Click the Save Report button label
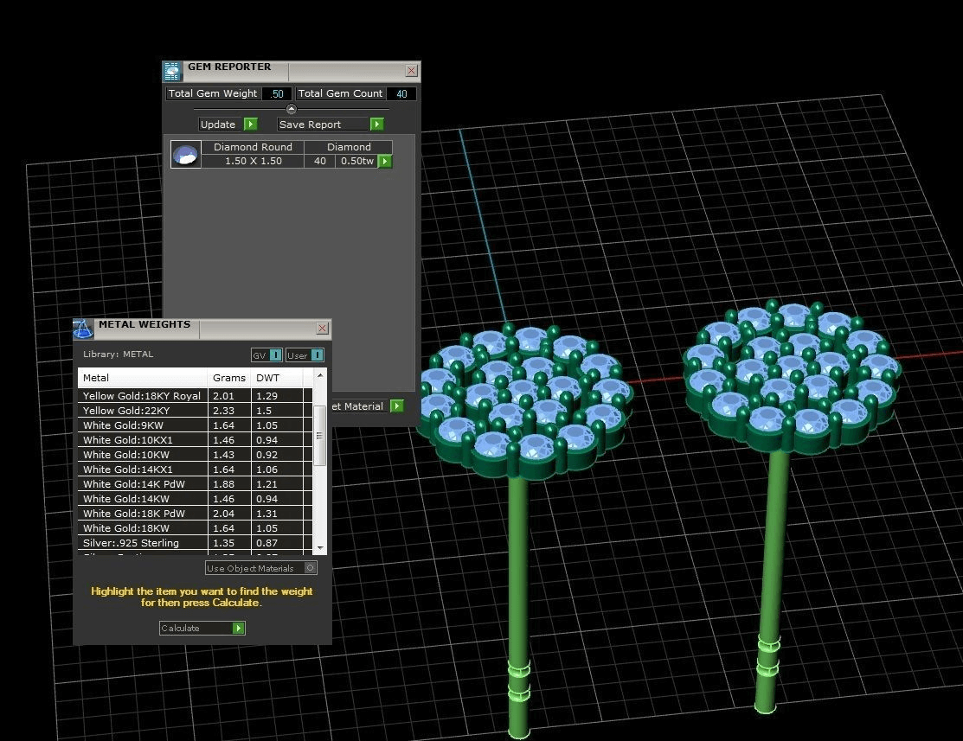 coord(310,125)
